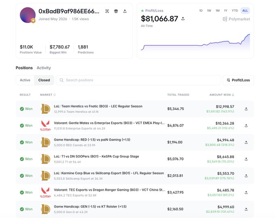
Task: Share the Gentle Mates vs Enterprise position
Action: point(246,126)
